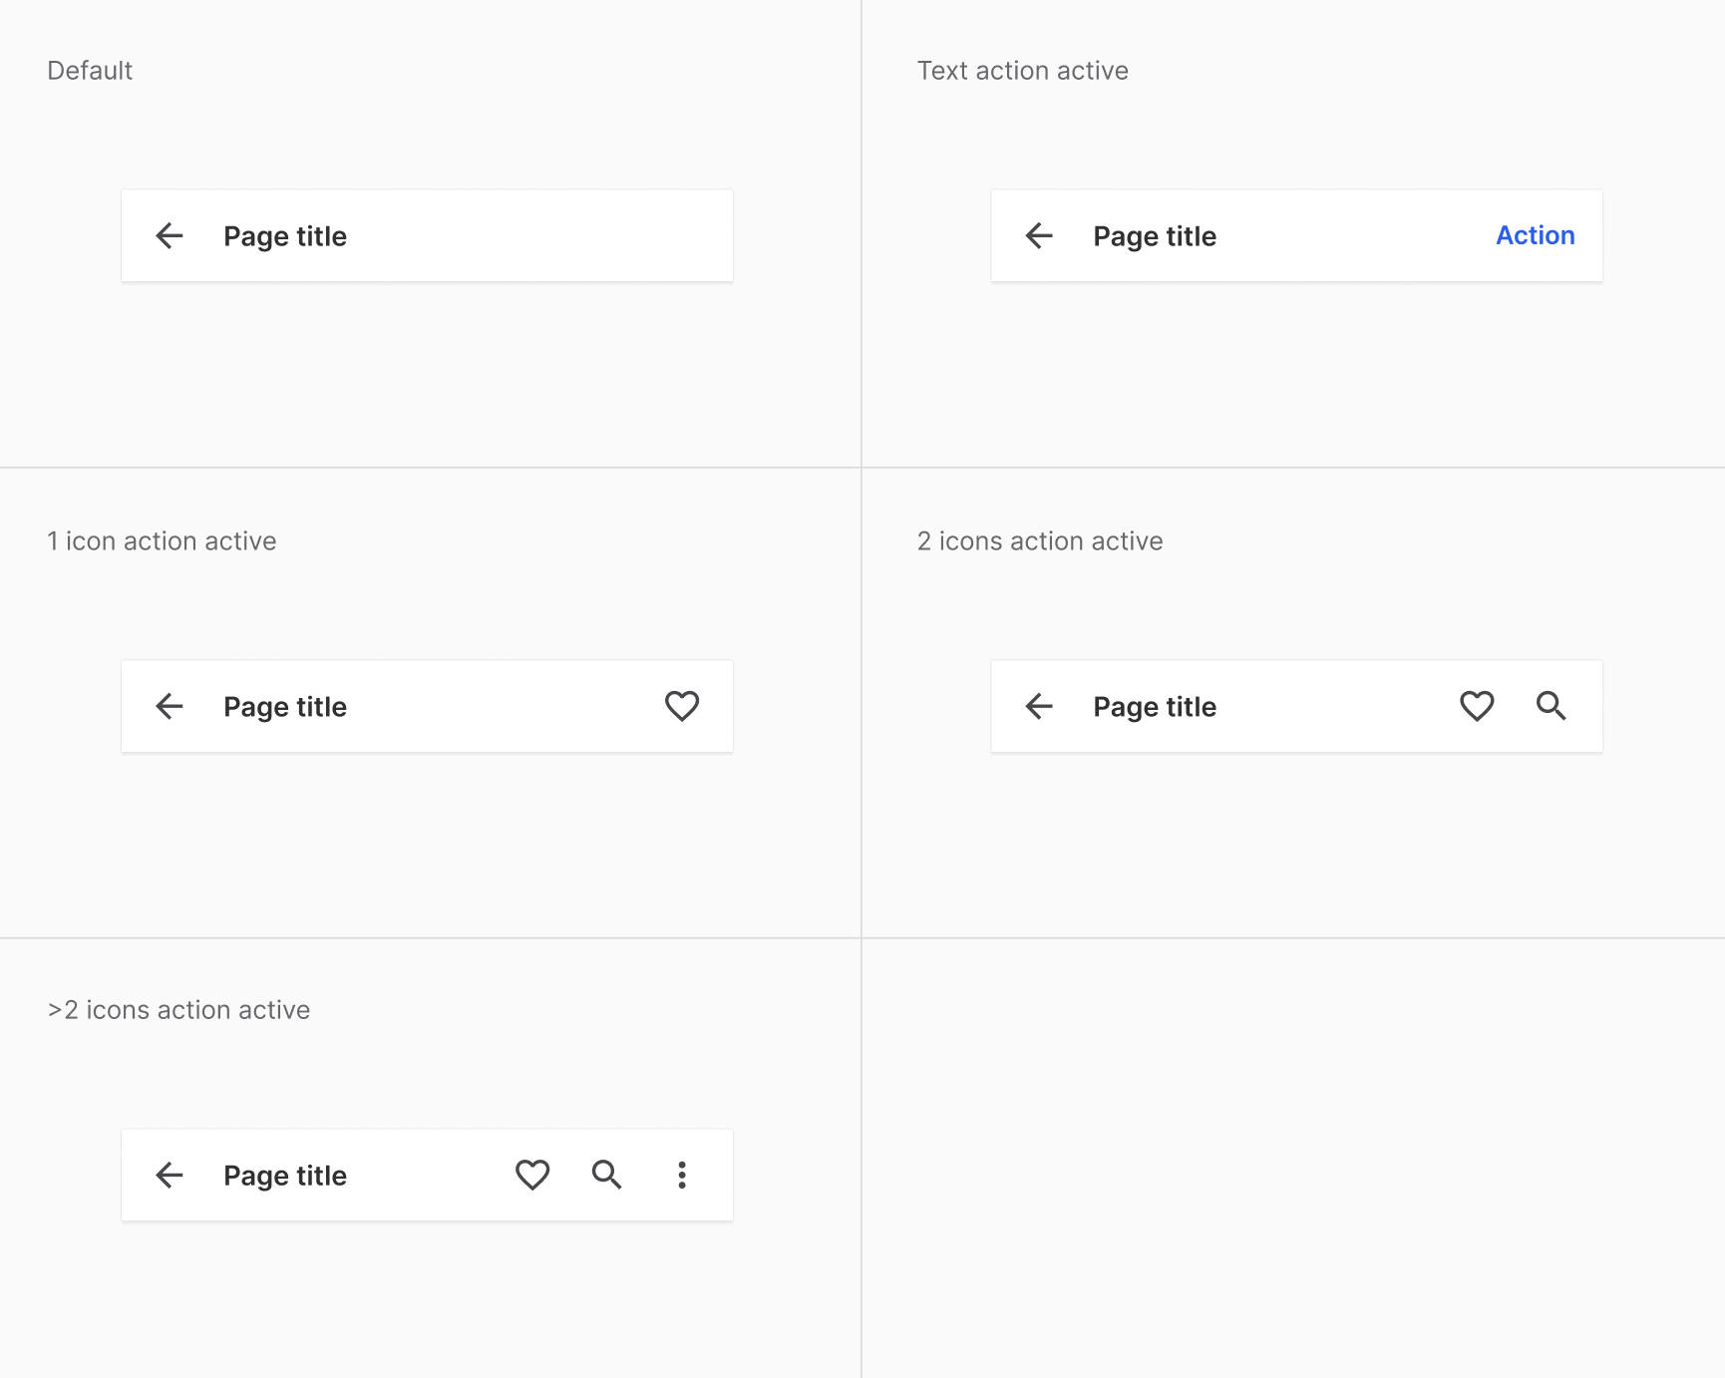Tap the heart icon in >2 icons action bar
This screenshot has height=1378, width=1725.
coord(532,1175)
